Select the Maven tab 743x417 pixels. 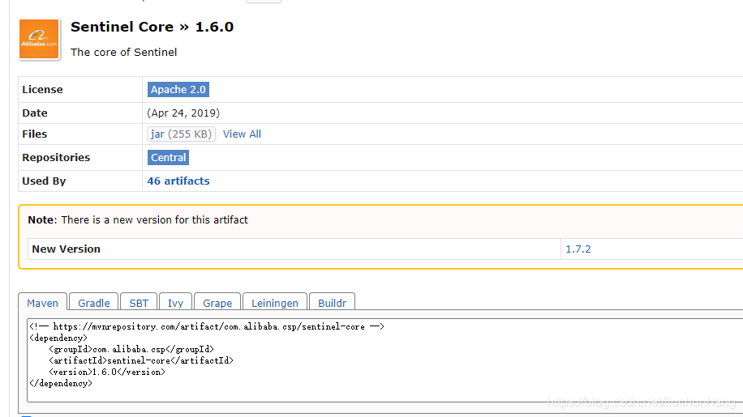tap(43, 303)
